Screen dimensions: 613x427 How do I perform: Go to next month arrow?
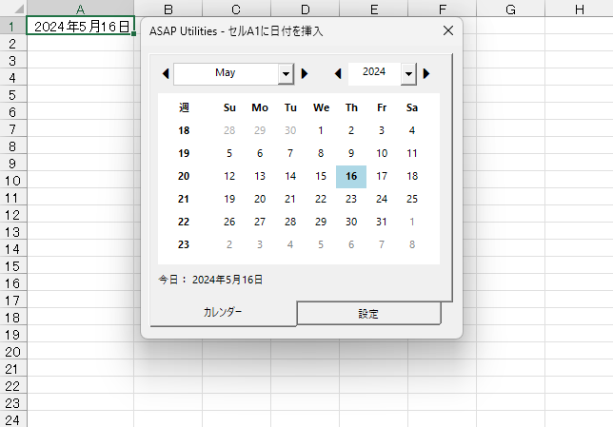pos(305,73)
